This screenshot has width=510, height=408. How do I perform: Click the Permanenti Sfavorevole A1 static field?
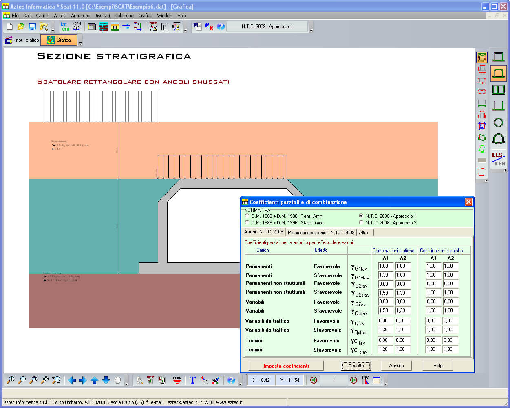(x=385, y=275)
